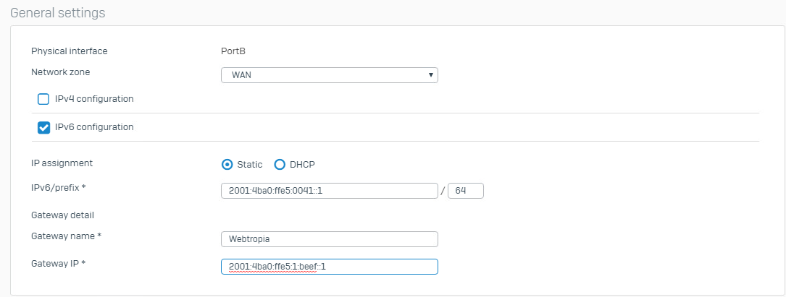The height and width of the screenshot is (297, 786).
Task: Click the prefix length field showing 64
Action: click(x=465, y=191)
